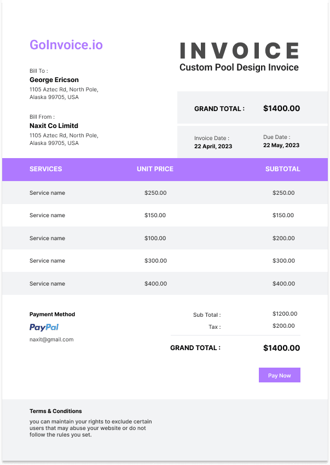Select the service row priced $150.00

[165, 216]
